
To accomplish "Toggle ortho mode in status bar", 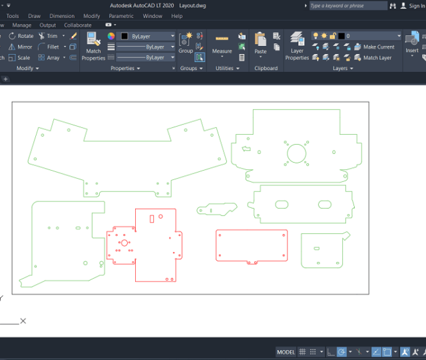I will pyautogui.click(x=330, y=352).
